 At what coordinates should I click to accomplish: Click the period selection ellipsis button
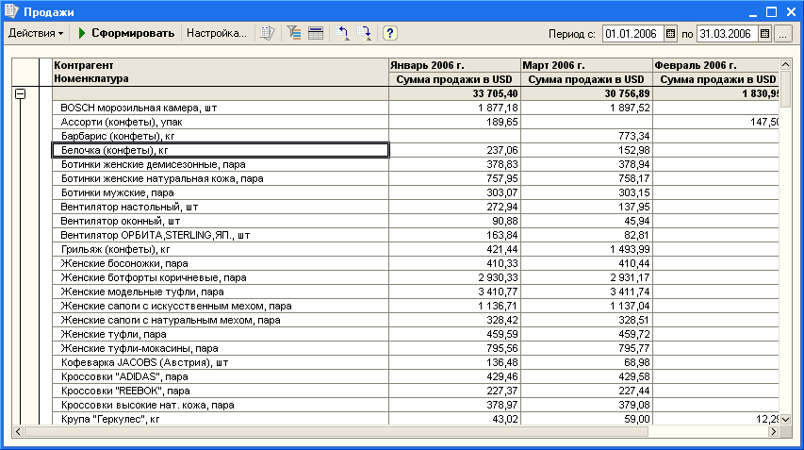click(782, 34)
